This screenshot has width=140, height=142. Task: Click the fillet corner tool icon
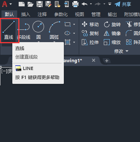tap(129, 33)
